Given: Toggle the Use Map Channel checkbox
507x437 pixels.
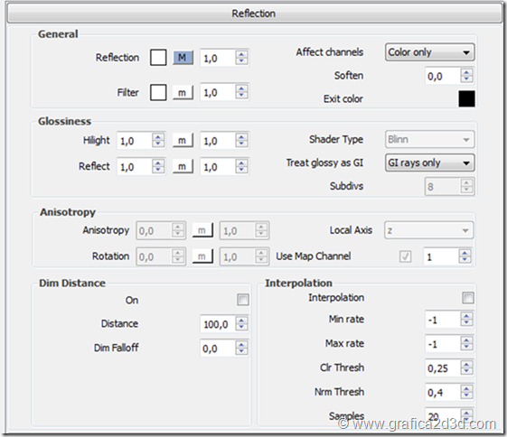Looking at the screenshot, I should (x=406, y=256).
